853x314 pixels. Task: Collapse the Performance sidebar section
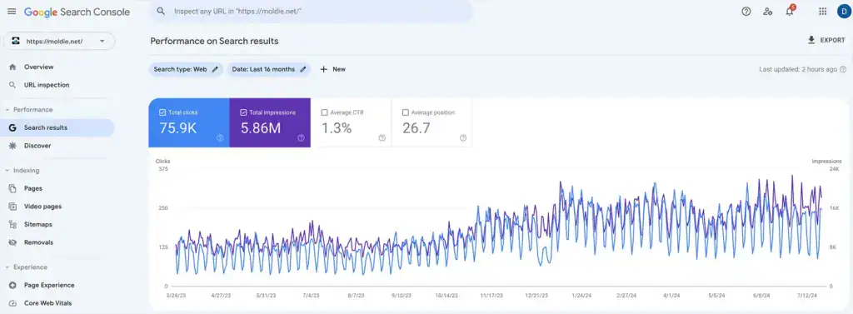click(7, 110)
